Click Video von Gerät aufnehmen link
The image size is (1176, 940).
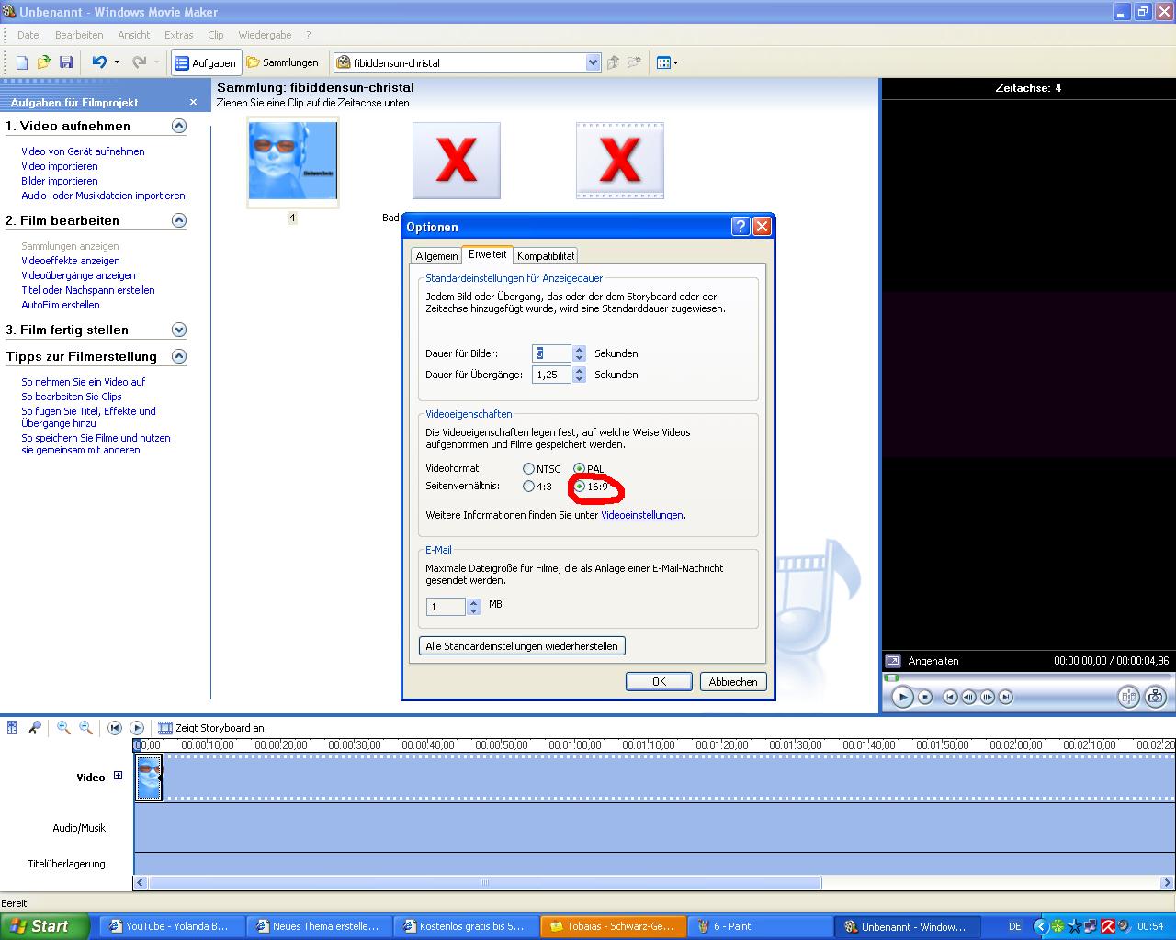click(83, 151)
